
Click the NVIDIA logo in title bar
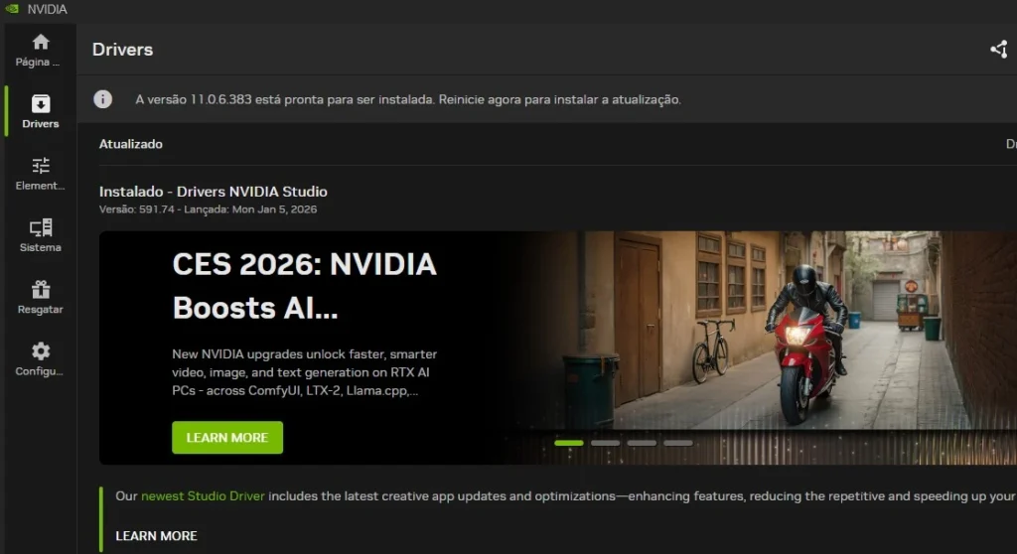tap(12, 9)
